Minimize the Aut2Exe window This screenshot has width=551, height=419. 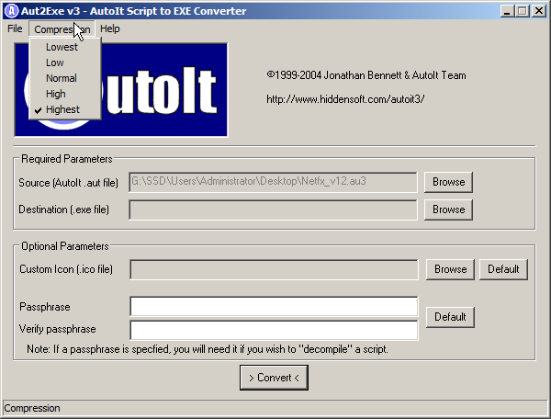click(x=507, y=11)
